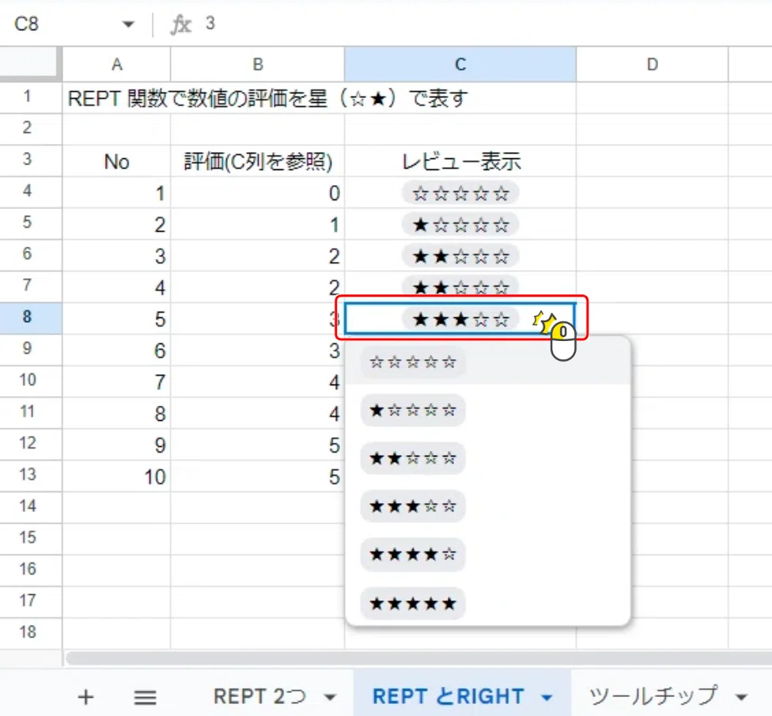The height and width of the screenshot is (716, 772).
Task: Open the star dropdown chip in row 7
Action: (460, 286)
